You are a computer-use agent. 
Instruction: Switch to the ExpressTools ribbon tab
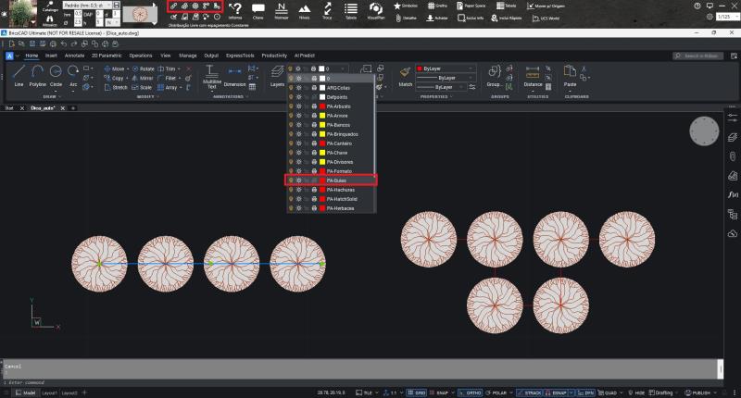[238, 56]
